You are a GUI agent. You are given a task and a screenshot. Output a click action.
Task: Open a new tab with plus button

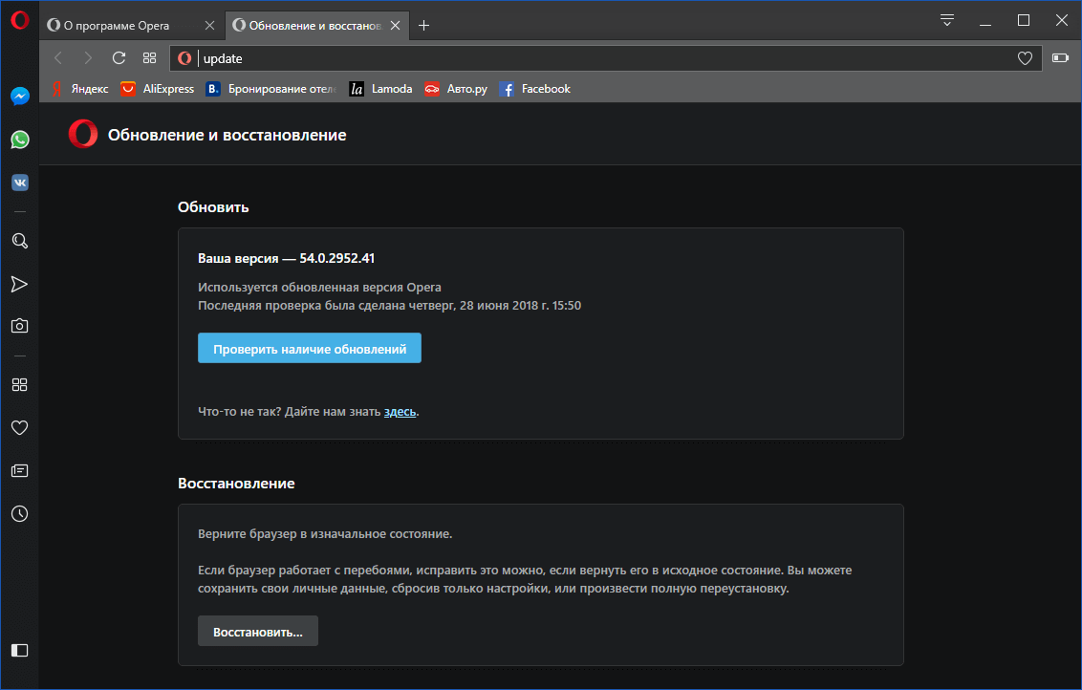point(423,26)
